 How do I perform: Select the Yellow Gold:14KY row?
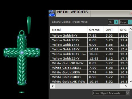(89, 45)
